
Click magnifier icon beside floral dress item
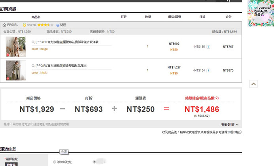click(x=33, y=42)
